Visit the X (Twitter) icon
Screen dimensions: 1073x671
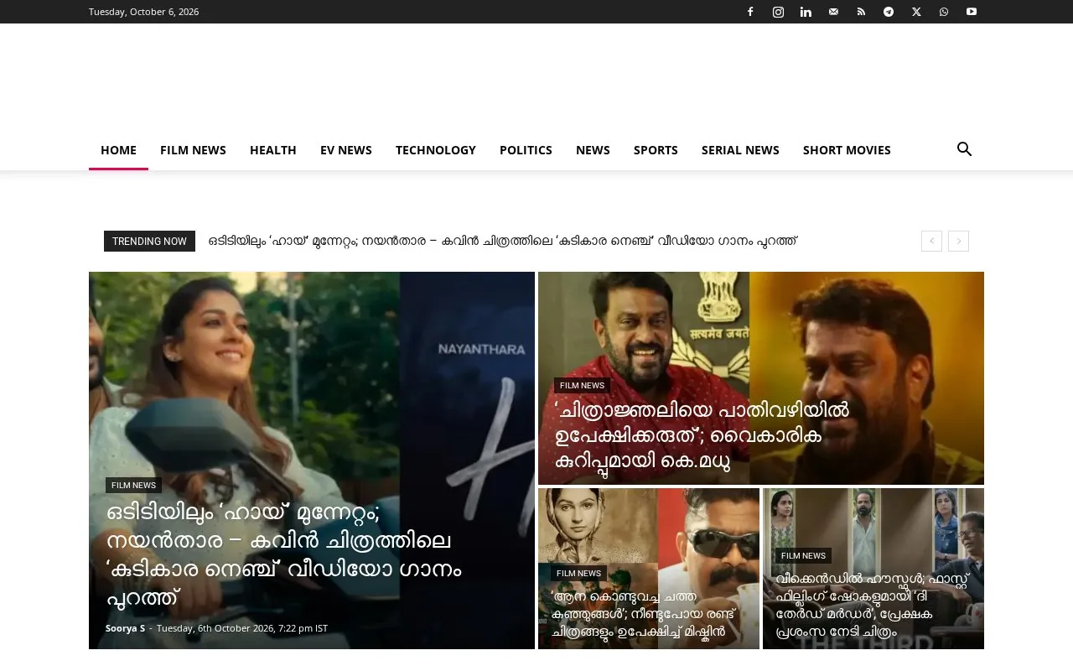[916, 12]
